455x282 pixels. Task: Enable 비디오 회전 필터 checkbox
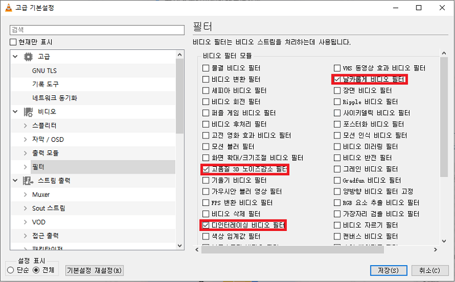(206, 102)
